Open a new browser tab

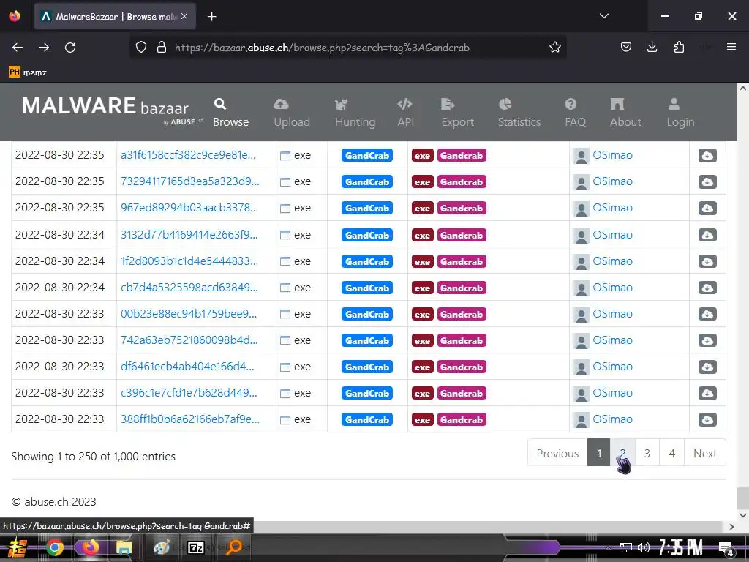(x=211, y=17)
